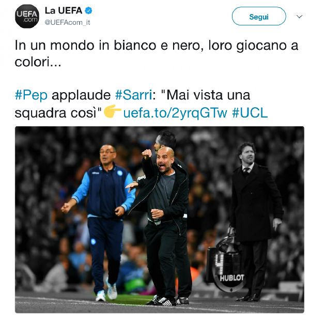
Task: Open the #UCL hashtag
Action: coord(250,113)
